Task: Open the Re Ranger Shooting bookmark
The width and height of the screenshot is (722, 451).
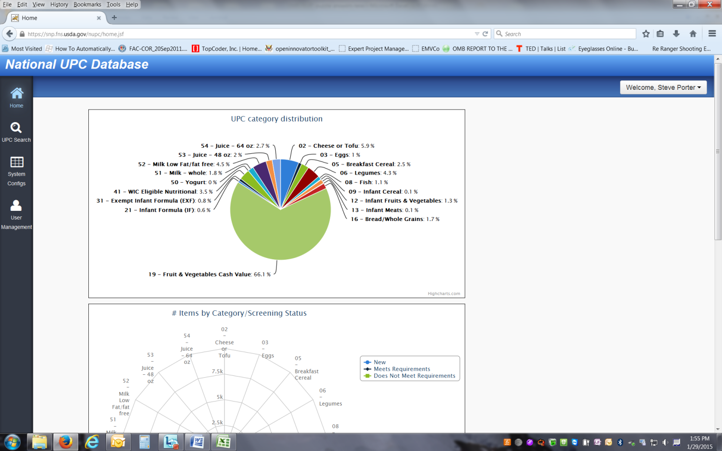Action: click(681, 48)
